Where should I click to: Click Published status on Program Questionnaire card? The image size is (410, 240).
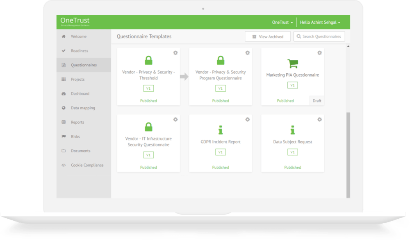pyautogui.click(x=221, y=101)
